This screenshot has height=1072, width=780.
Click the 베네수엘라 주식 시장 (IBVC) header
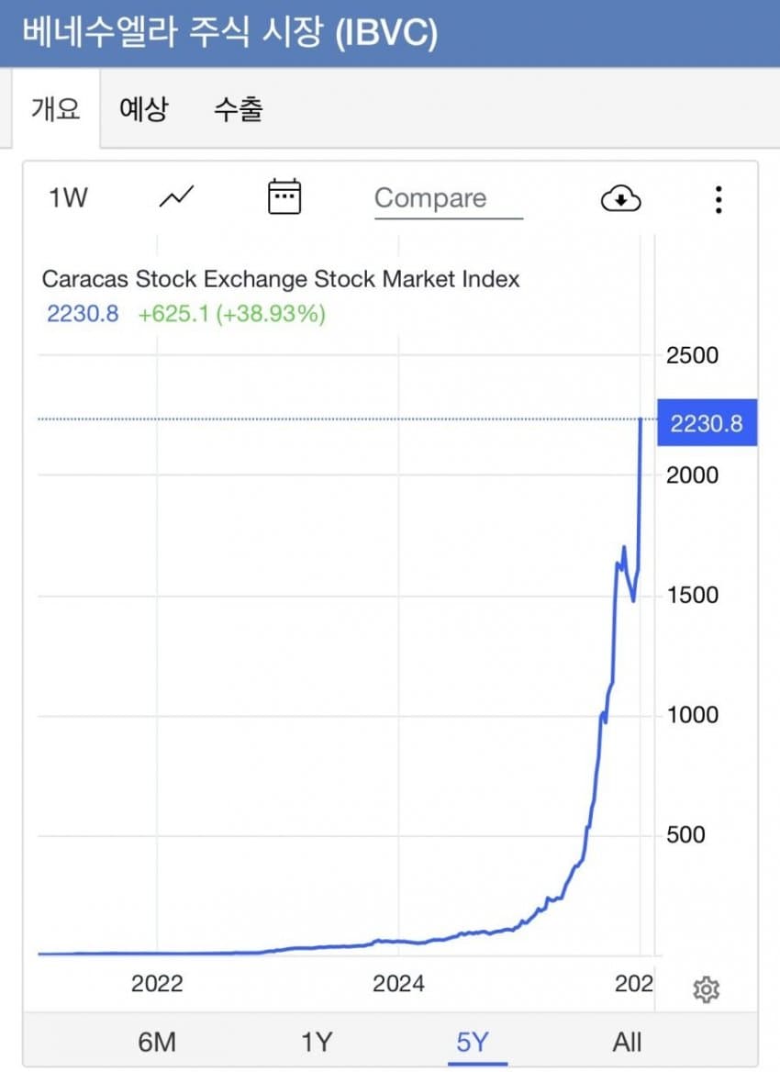click(229, 34)
